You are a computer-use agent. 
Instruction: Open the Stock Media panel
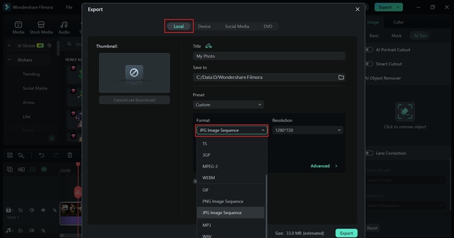point(41,28)
